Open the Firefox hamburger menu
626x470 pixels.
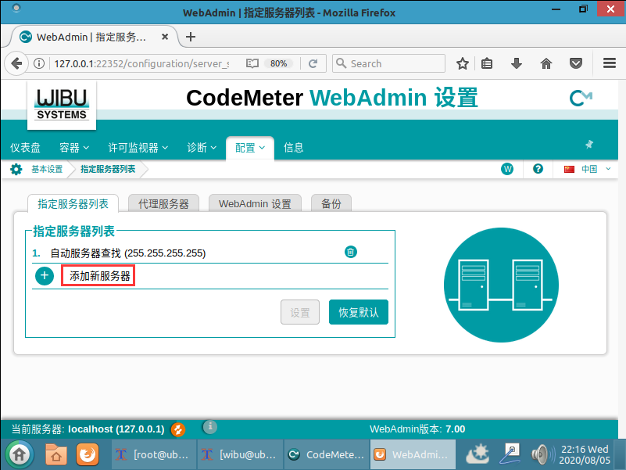point(610,63)
